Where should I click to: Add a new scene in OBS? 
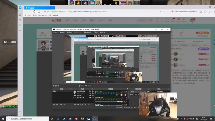tap(54, 105)
